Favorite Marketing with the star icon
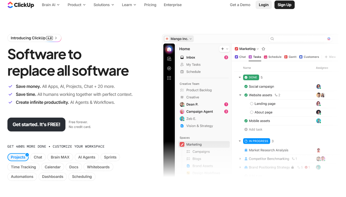The height and width of the screenshot is (197, 346). coord(264,49)
